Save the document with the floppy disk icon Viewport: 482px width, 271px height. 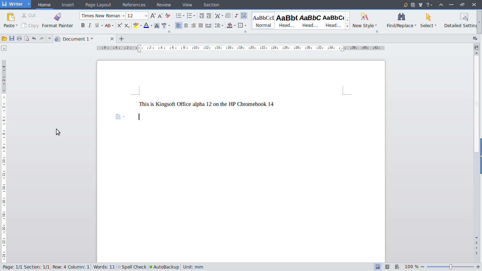(12, 39)
